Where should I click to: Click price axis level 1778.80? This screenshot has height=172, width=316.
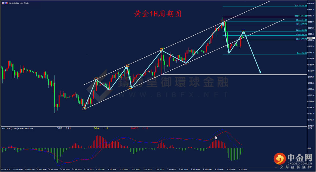click(311, 71)
